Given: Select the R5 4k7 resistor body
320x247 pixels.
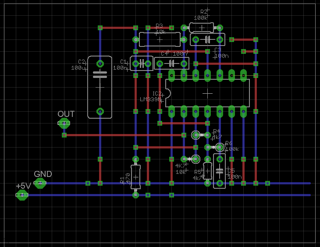Looking at the screenshot, I should click(x=208, y=170).
